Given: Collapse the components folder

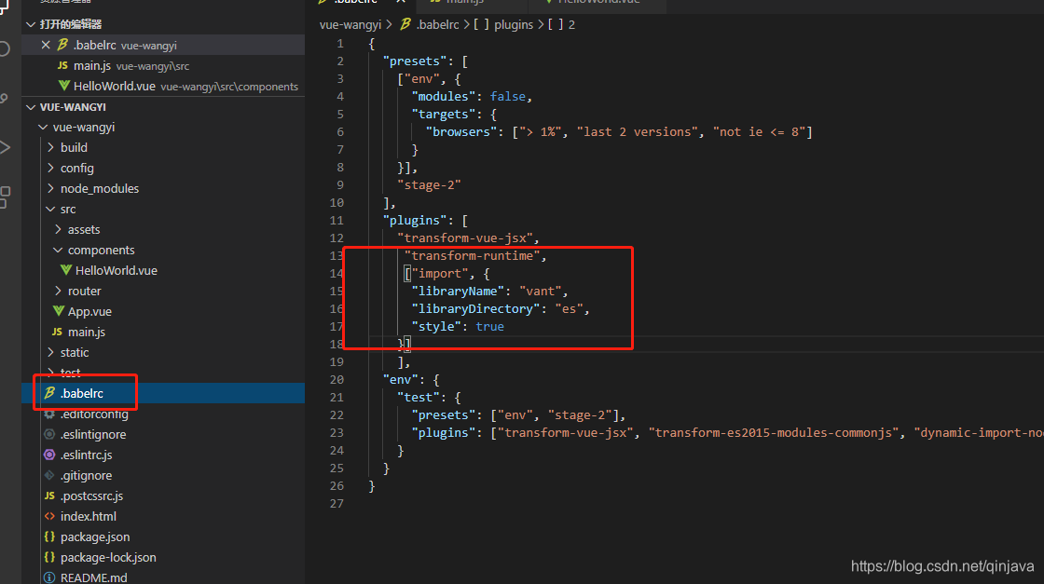Looking at the screenshot, I should tap(58, 251).
